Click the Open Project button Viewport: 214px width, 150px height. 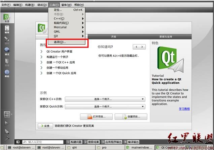point(96,117)
